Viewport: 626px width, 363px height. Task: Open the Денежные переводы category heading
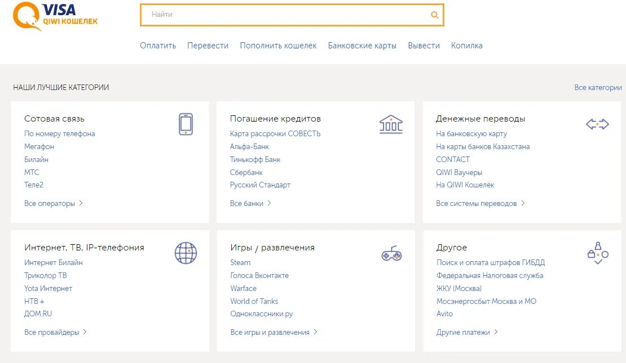point(480,119)
